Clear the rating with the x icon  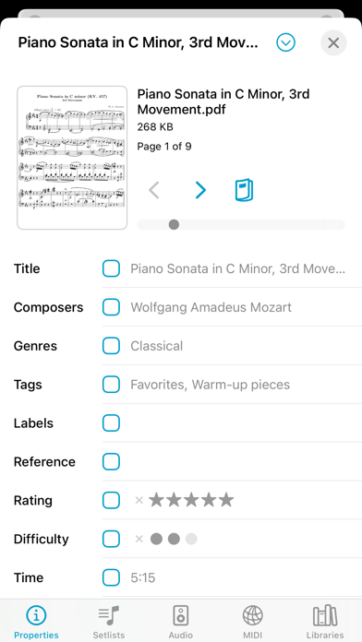coord(139,500)
